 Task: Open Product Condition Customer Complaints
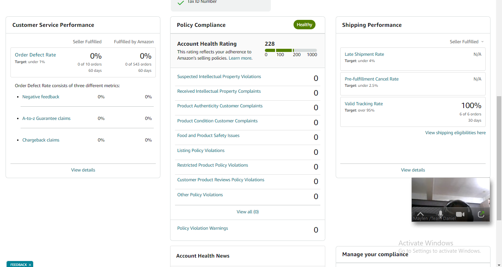click(x=218, y=121)
